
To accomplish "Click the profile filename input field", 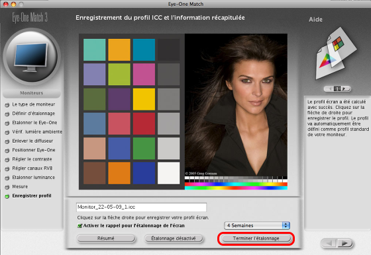I will [141, 207].
